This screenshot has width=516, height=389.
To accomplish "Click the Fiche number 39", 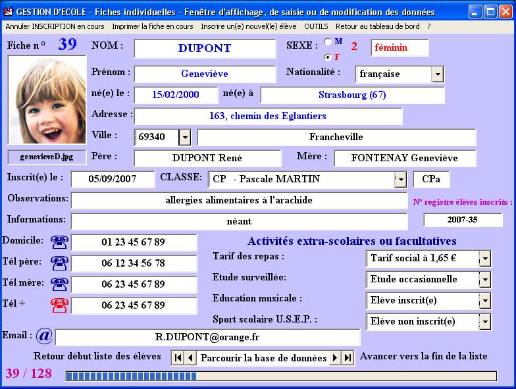I will 67,43.
